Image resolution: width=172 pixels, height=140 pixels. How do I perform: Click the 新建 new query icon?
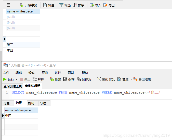pos(52,79)
